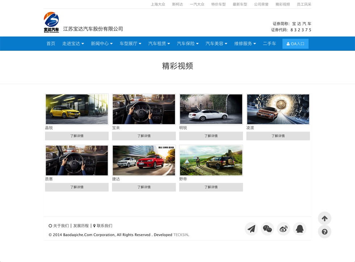Open the 发展历程 footer link
Viewport: 355px width, 262px height.
[x=81, y=226]
